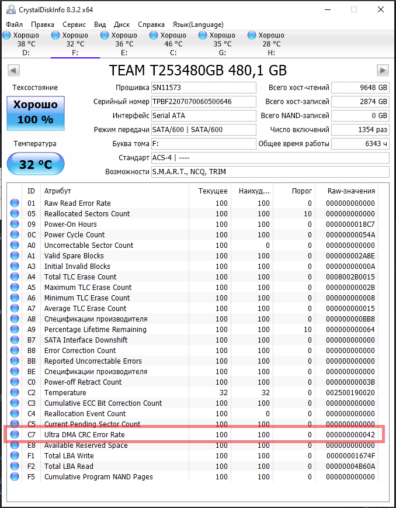Click status icon of Minimum TLC Erase Count
The image size is (396, 508).
[15, 298]
